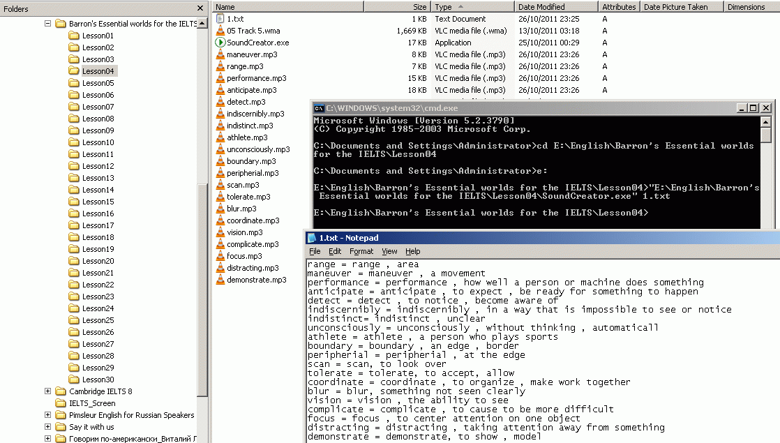Click the VLC icon of demonstrate.mp3
This screenshot has width=780, height=443.
pos(220,280)
